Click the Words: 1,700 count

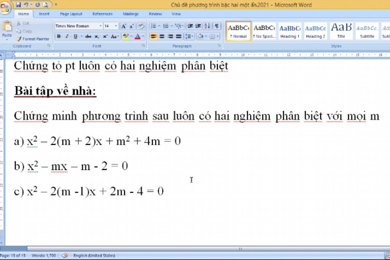44,255
